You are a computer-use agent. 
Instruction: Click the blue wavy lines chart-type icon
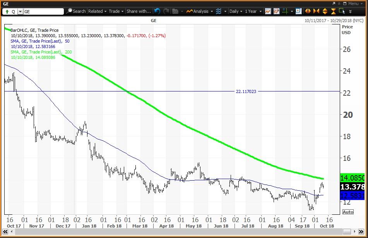219,11
